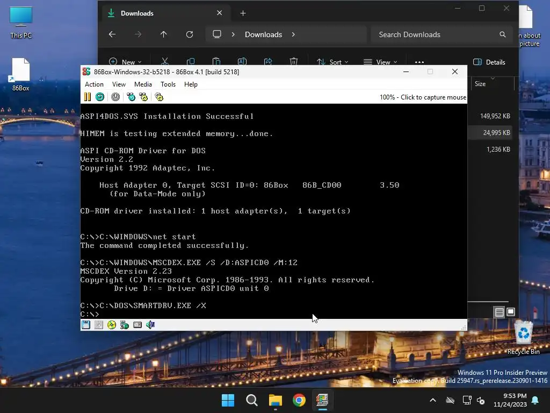Click the emulated DOS screen to capture mouse
Image resolution: width=550 pixels, height=413 pixels.
click(x=273, y=211)
